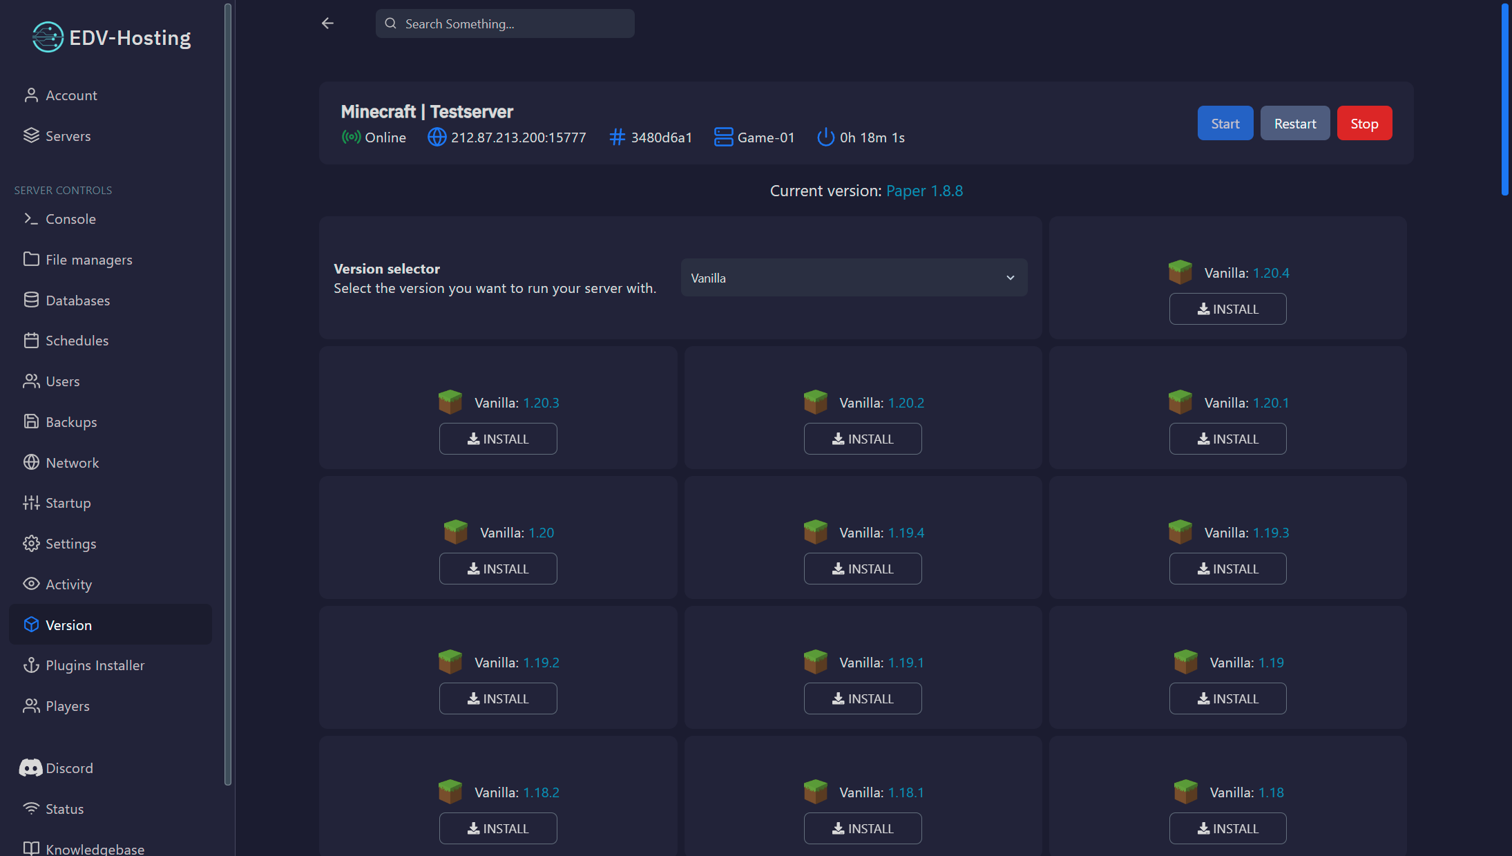The image size is (1512, 856).
Task: Open the Activity log
Action: (x=111, y=584)
